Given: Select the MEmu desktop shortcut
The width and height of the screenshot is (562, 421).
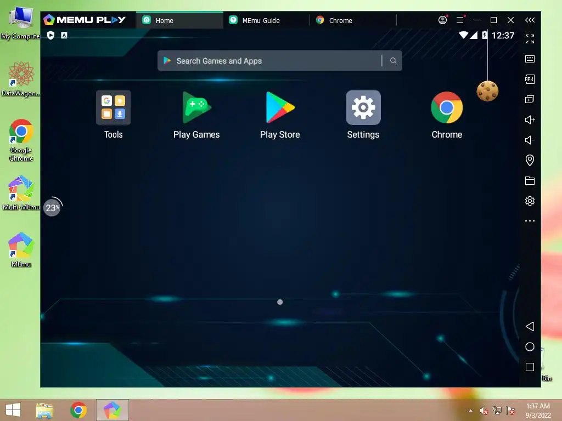Looking at the screenshot, I should coord(21,250).
